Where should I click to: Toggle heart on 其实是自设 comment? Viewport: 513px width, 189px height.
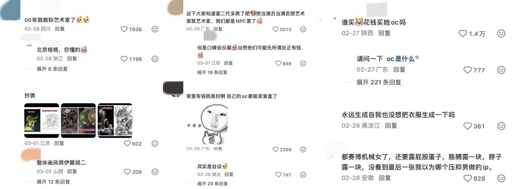tap(278, 175)
